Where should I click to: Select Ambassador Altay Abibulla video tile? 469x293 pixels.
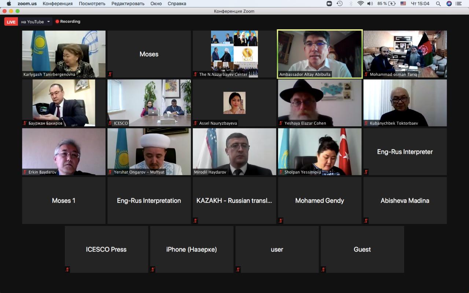pyautogui.click(x=320, y=54)
